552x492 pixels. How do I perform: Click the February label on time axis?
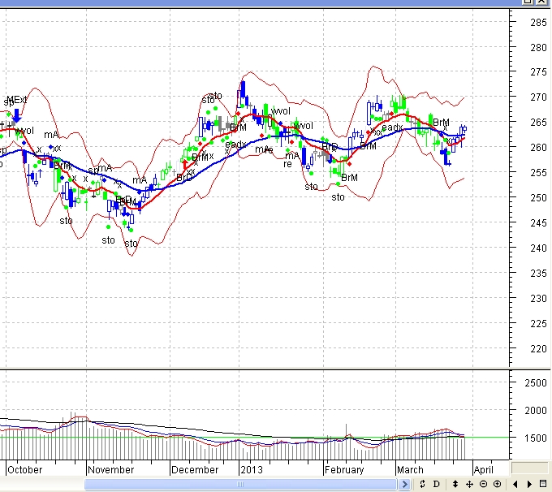click(345, 469)
